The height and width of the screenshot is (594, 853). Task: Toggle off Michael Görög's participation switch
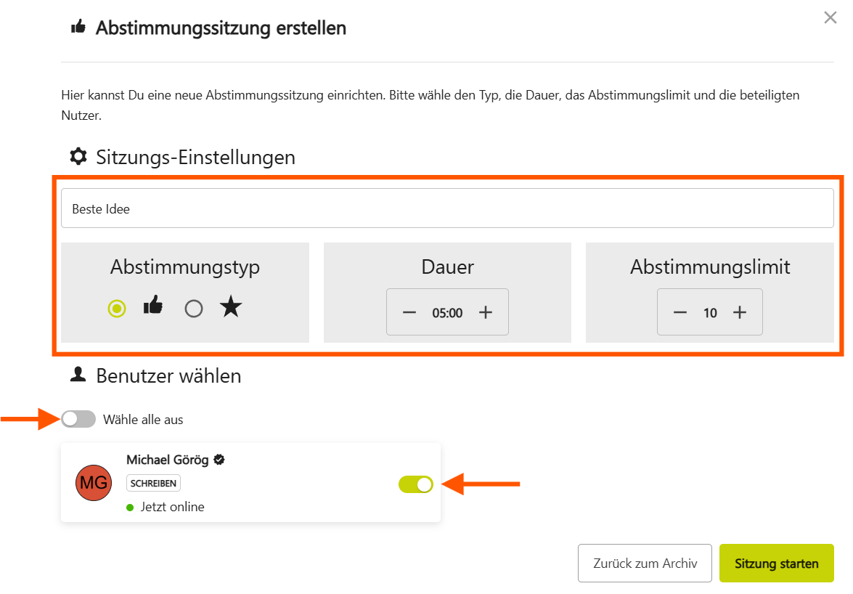(416, 484)
